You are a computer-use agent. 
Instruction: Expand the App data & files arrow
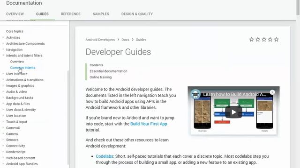3,104
